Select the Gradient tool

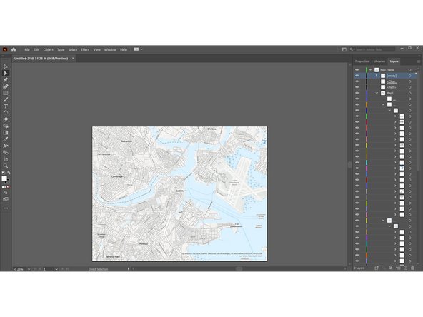6,133
